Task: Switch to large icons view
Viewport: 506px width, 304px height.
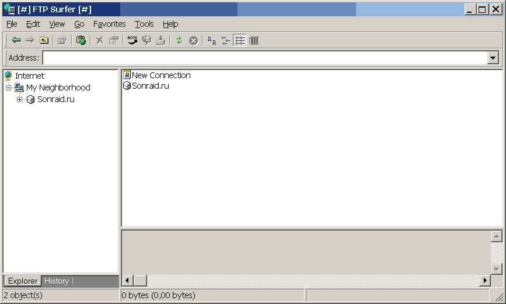Action: click(212, 40)
